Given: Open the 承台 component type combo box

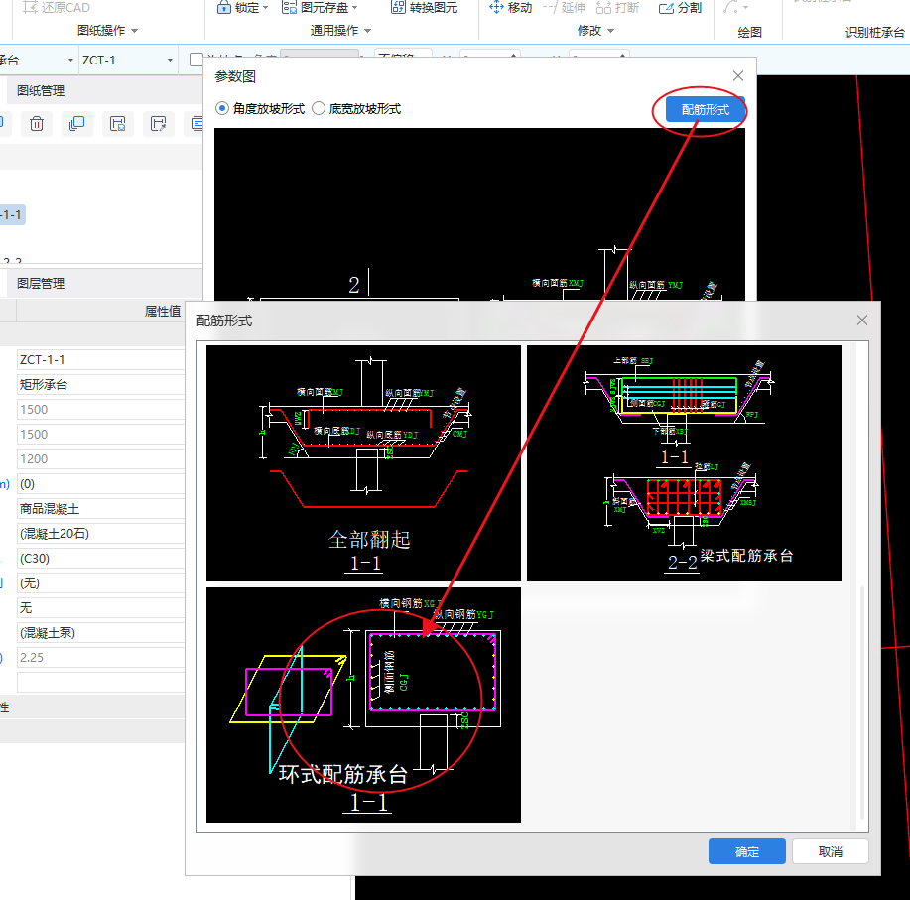Looking at the screenshot, I should pyautogui.click(x=38, y=60).
